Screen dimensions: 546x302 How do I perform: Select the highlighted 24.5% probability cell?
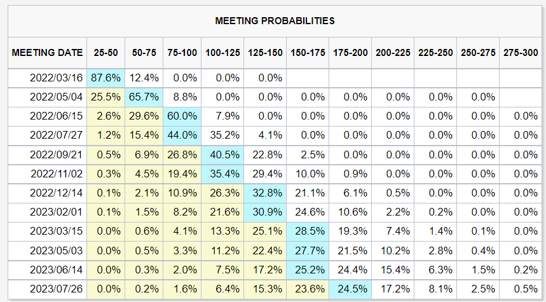[x=350, y=289]
